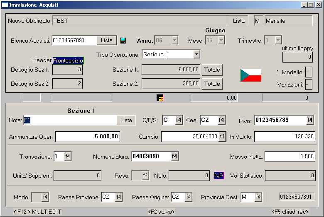Open the Anno dropdown arrow
Image resolution: width=324 pixels, height=217 pixels.
click(175, 40)
